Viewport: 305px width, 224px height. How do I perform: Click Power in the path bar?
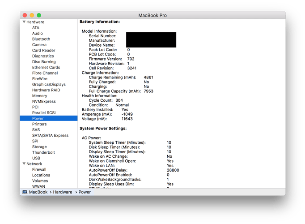pyautogui.click(x=85, y=192)
